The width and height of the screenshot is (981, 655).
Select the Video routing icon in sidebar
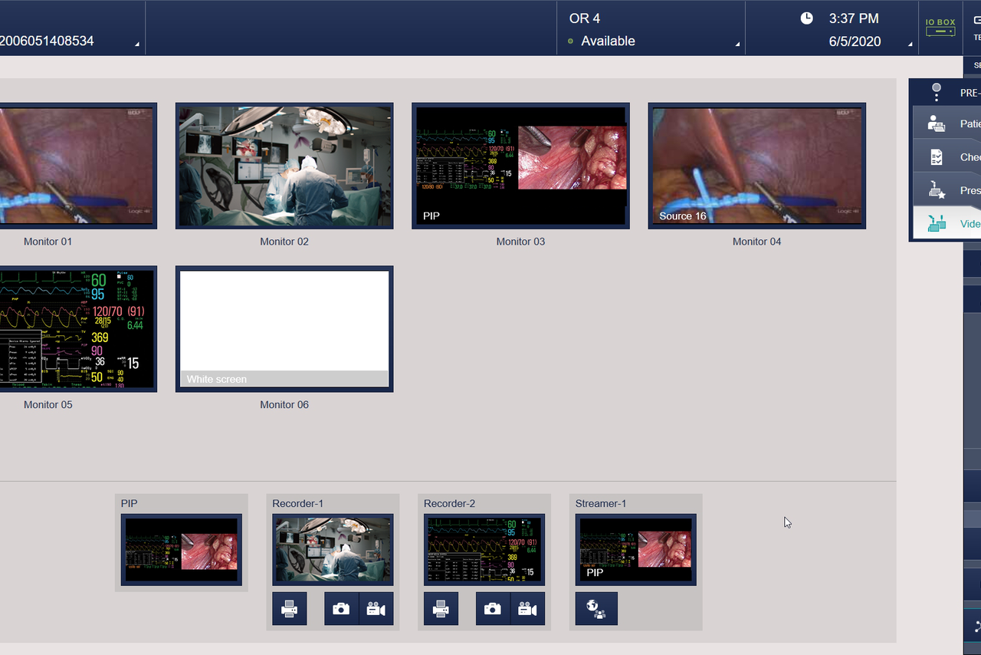(x=937, y=222)
